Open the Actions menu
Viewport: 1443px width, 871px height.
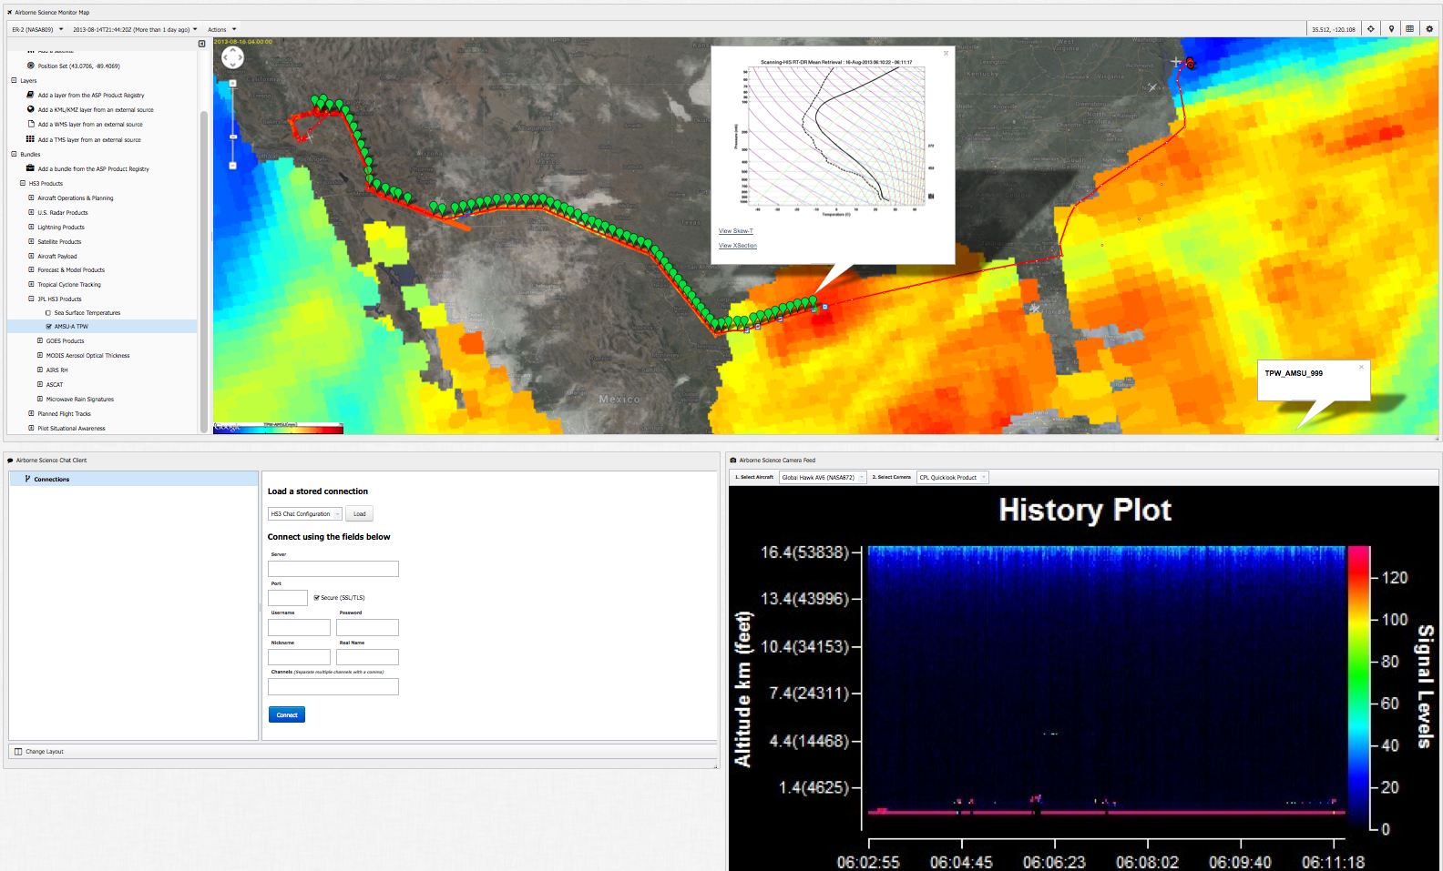[221, 29]
